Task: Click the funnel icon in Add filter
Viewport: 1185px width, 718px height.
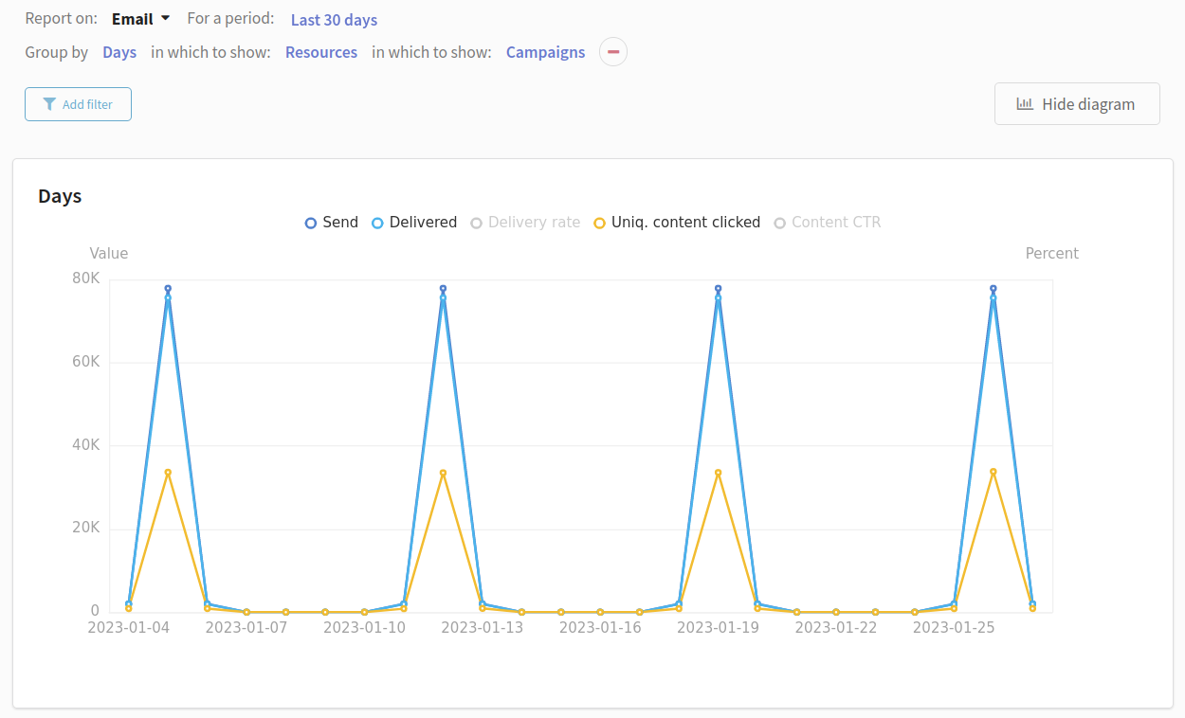Action: tap(49, 104)
